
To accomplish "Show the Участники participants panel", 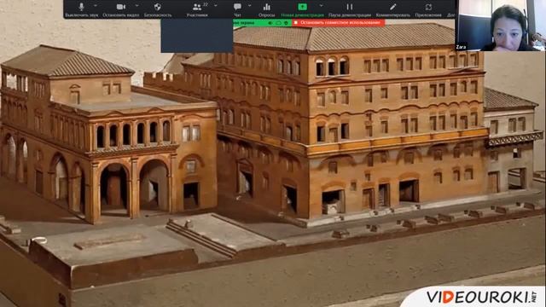I will [197, 9].
